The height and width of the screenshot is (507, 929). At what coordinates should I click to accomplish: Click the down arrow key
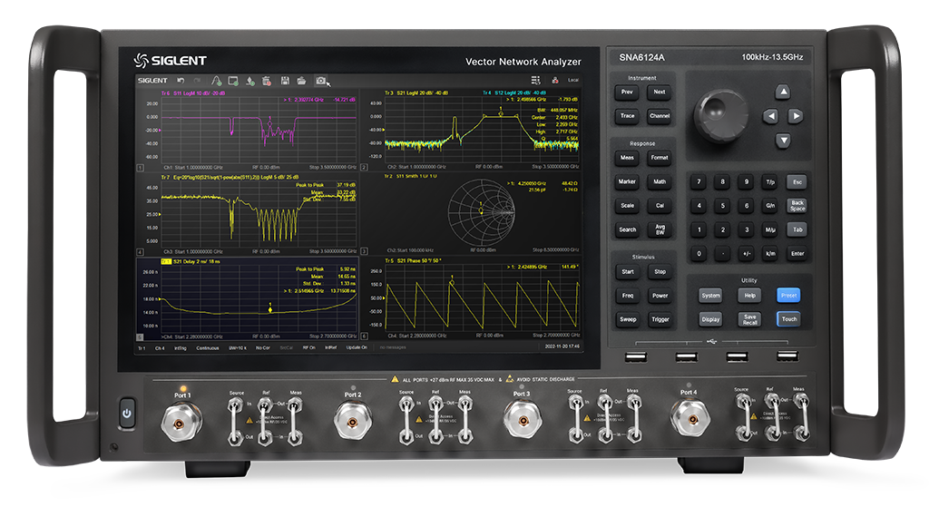[783, 141]
